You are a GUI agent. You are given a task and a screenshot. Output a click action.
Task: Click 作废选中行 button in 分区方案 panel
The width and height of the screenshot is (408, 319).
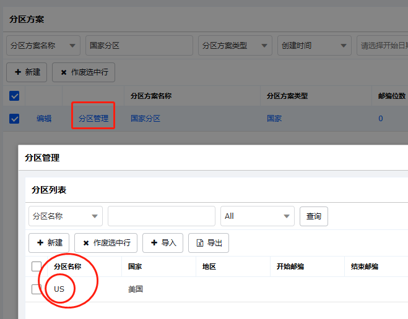(x=84, y=72)
